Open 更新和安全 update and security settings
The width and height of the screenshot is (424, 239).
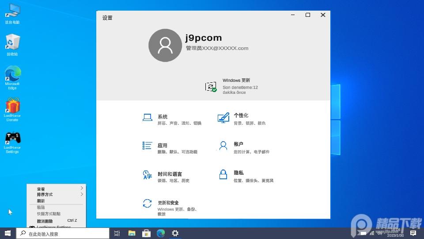(168, 203)
